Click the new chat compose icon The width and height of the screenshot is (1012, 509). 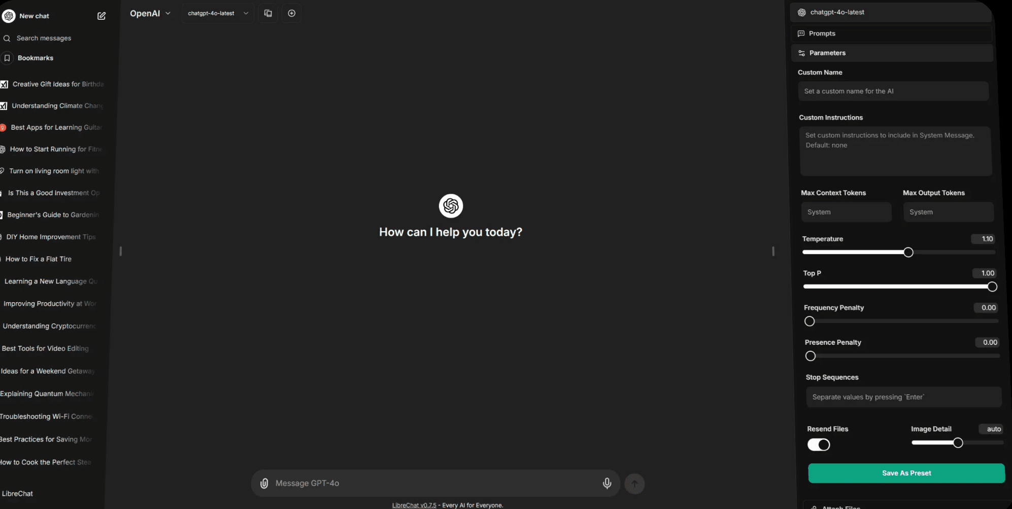tap(102, 16)
